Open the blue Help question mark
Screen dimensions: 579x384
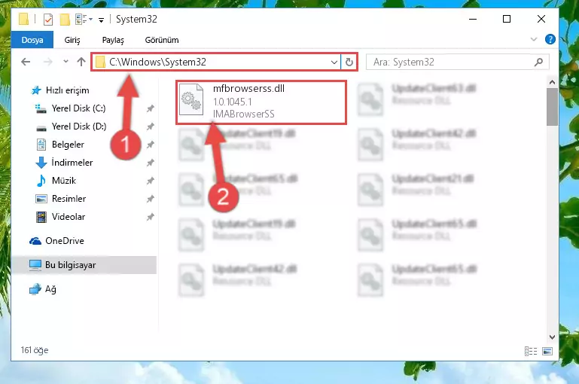[550, 39]
